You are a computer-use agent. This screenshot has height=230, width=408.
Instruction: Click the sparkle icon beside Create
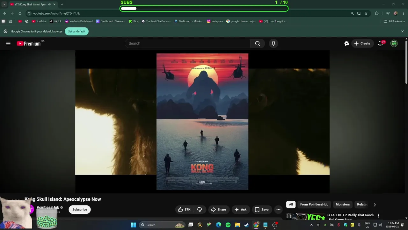coord(346,43)
